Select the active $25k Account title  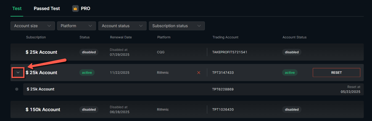[41, 73]
